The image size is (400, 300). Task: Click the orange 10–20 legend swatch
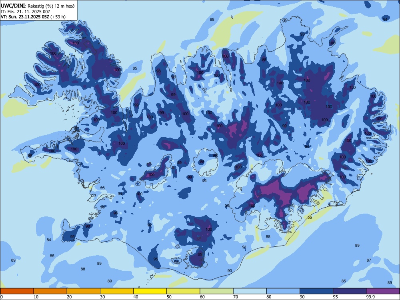[x=50, y=291]
